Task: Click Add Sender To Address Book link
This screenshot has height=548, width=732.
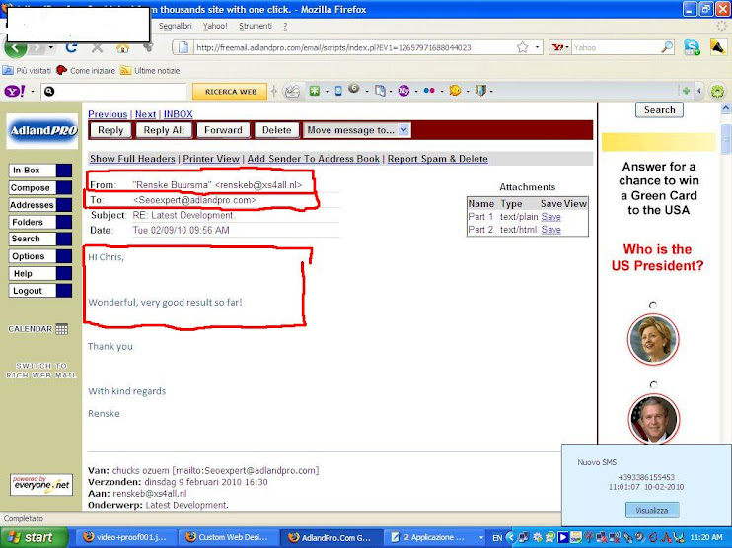Action: (x=314, y=159)
